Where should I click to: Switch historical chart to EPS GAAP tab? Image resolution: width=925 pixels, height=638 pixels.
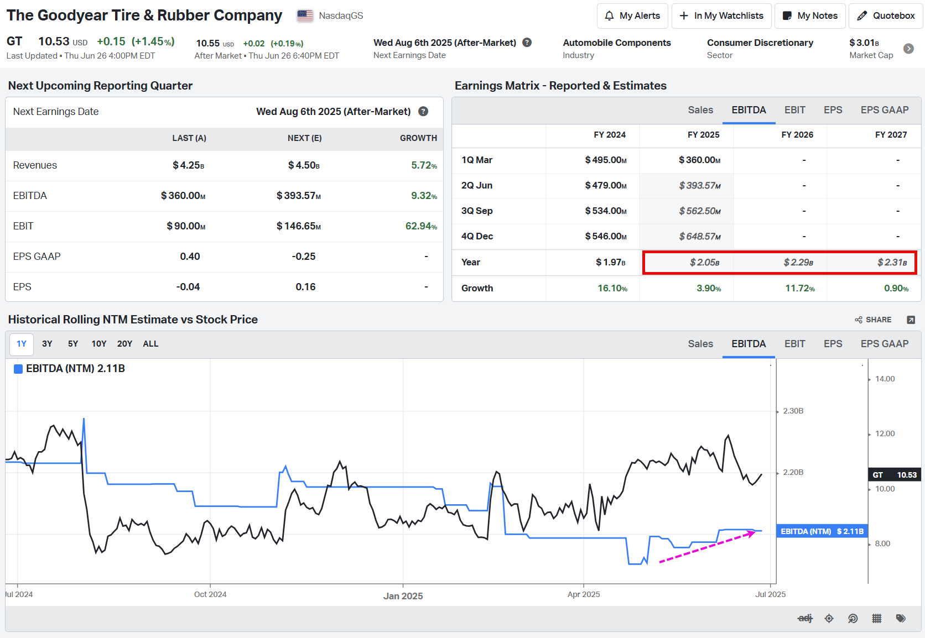pyautogui.click(x=885, y=344)
